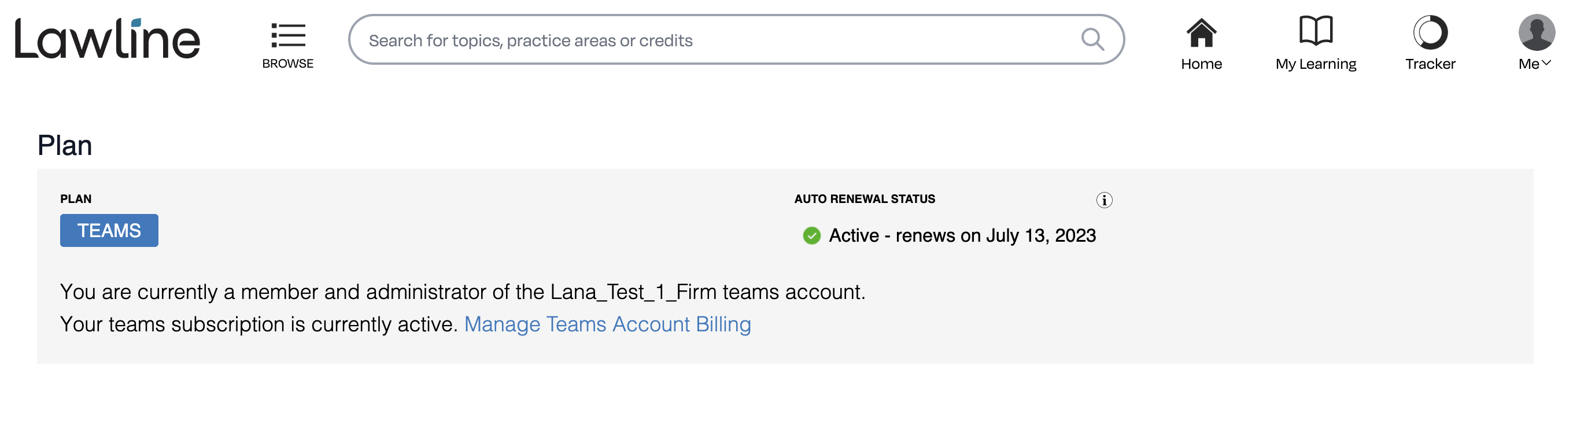1573x421 pixels.
Task: Click the BROWSE text label
Action: (x=287, y=64)
